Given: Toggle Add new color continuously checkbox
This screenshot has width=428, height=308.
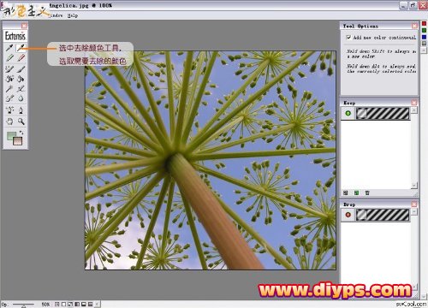Looking at the screenshot, I should (348, 38).
